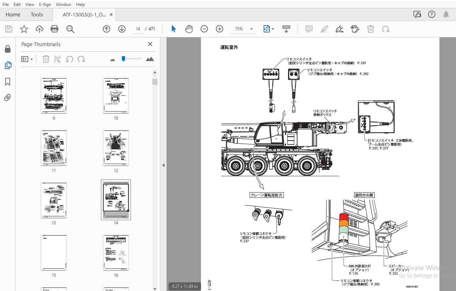This screenshot has height=291, width=456.
Task: Select page 15 thumbnail
Action: (x=54, y=252)
